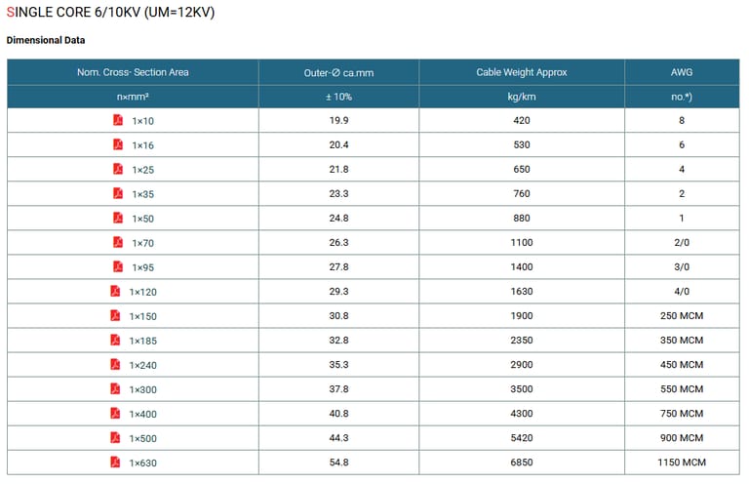Click the PDF icon for 1×300
The image size is (749, 484).
[x=114, y=388]
